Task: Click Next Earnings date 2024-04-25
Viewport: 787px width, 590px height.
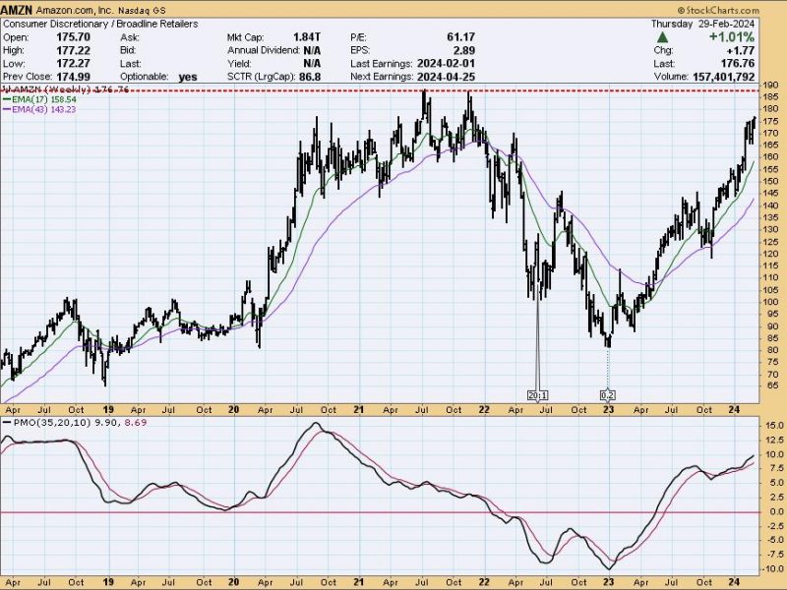Action: [x=446, y=77]
